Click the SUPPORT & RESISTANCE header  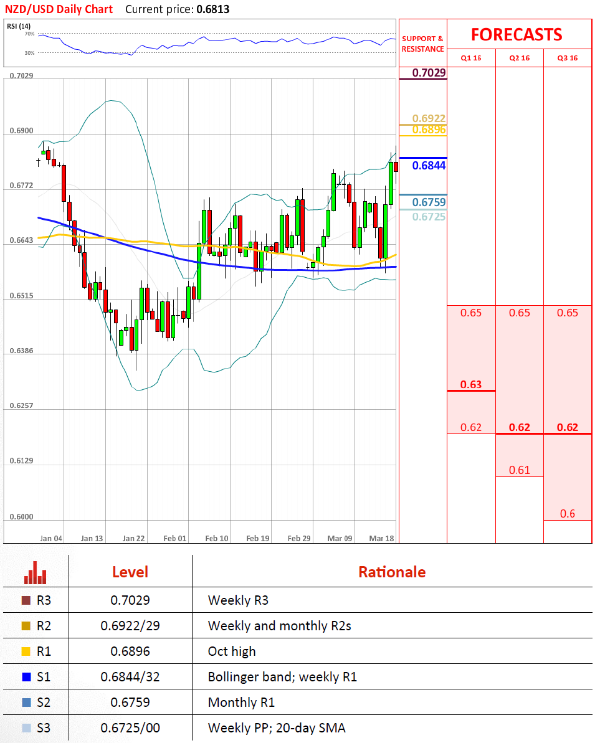coord(423,44)
